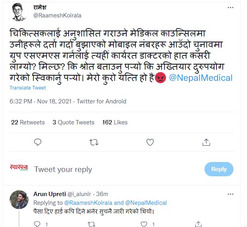Click the reply icon under Arun's reply
This screenshot has width=247, height=227.
[38, 224]
